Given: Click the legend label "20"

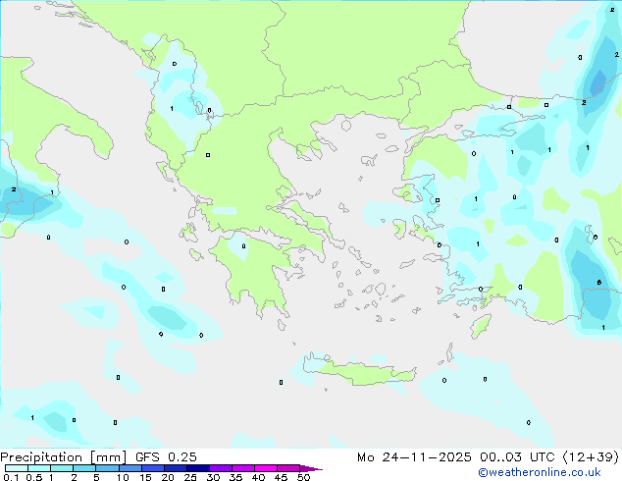Looking at the screenshot, I should 168,477.
